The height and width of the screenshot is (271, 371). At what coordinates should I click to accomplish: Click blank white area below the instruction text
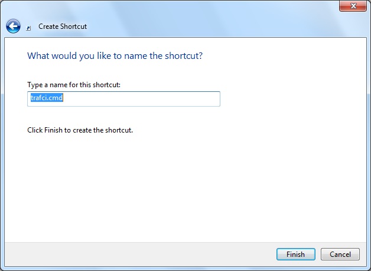pyautogui.click(x=177, y=189)
